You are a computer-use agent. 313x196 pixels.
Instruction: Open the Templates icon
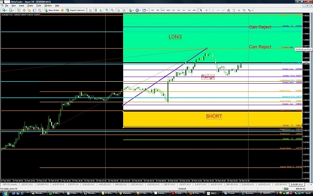(144, 10)
